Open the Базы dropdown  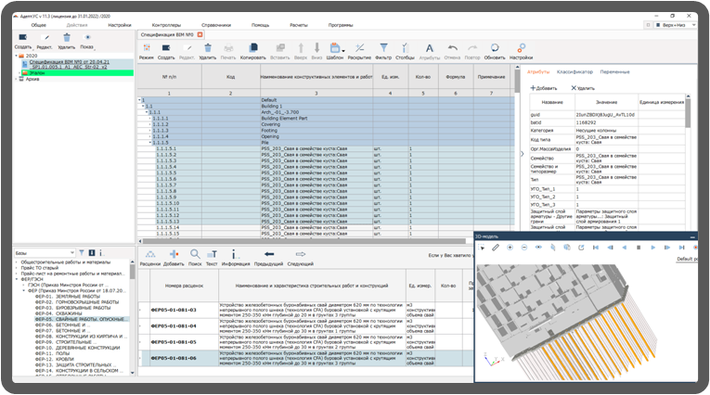coord(45,253)
